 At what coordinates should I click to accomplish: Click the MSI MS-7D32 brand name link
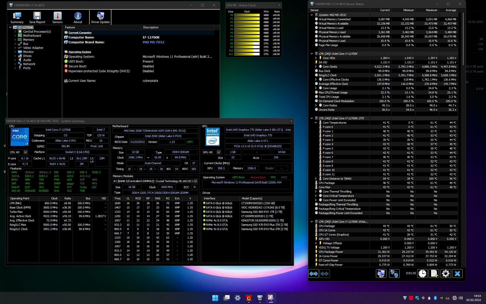click(x=153, y=42)
